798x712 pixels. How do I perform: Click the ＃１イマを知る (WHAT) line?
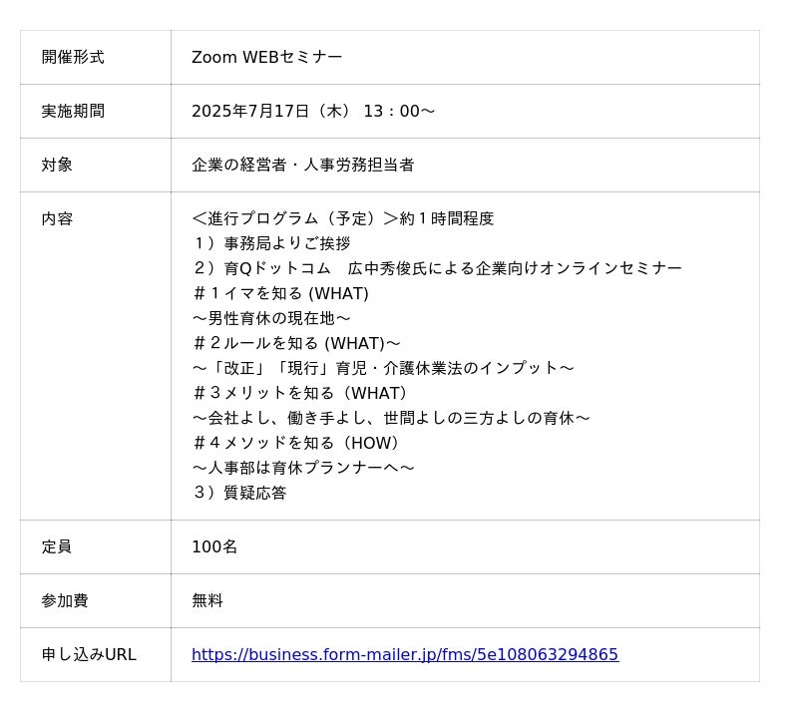pos(280,293)
